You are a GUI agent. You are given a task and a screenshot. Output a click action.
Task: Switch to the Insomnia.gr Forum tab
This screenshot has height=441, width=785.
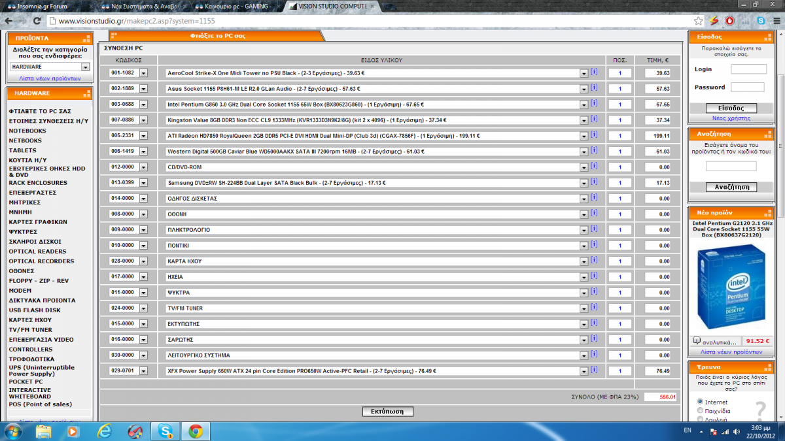pos(47,5)
